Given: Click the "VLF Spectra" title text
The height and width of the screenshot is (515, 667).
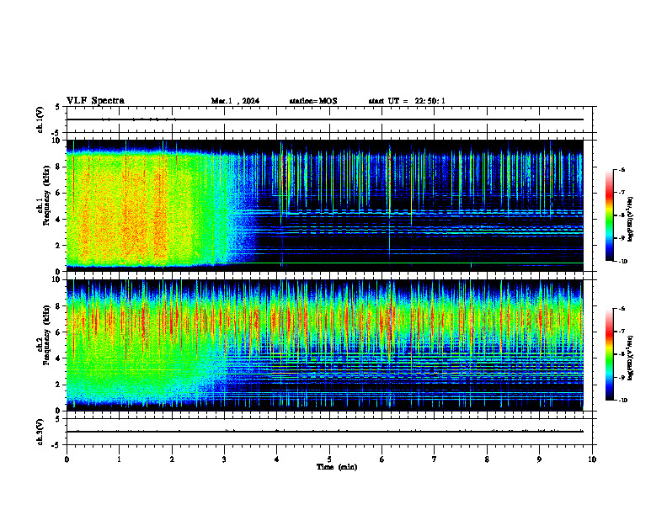Looking at the screenshot, I should 95,101.
